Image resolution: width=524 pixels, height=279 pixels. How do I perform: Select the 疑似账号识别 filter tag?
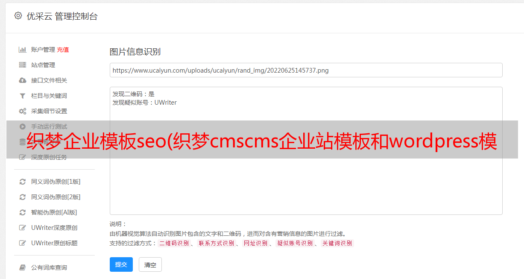pyautogui.click(x=295, y=243)
